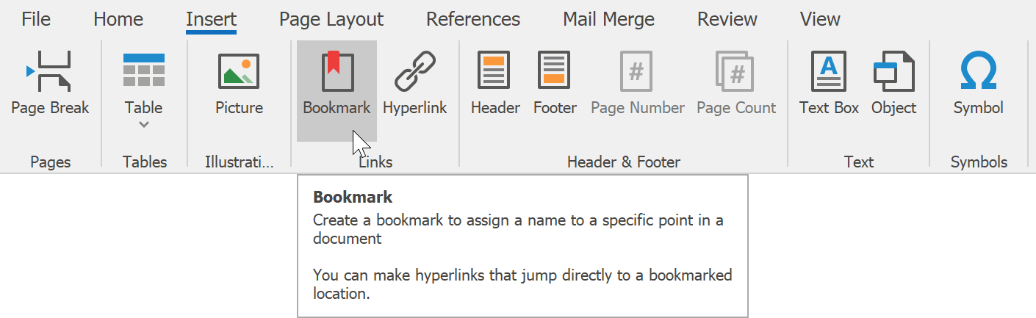Insert an embedded Object

[x=893, y=84]
